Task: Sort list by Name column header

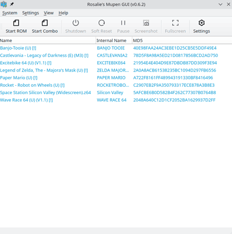Action: click(48, 41)
